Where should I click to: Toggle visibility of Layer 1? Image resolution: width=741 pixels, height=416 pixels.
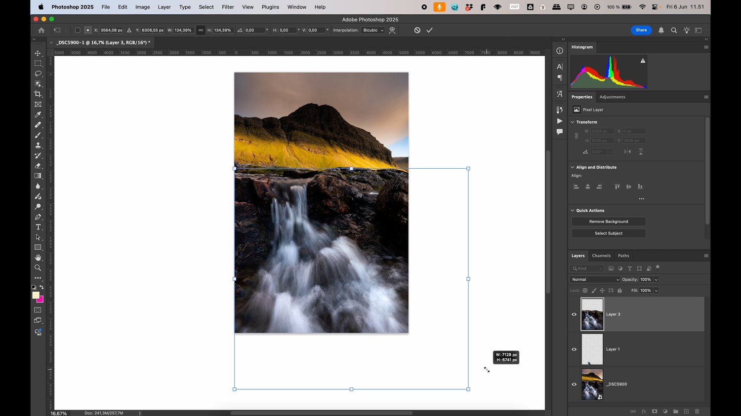coord(574,349)
